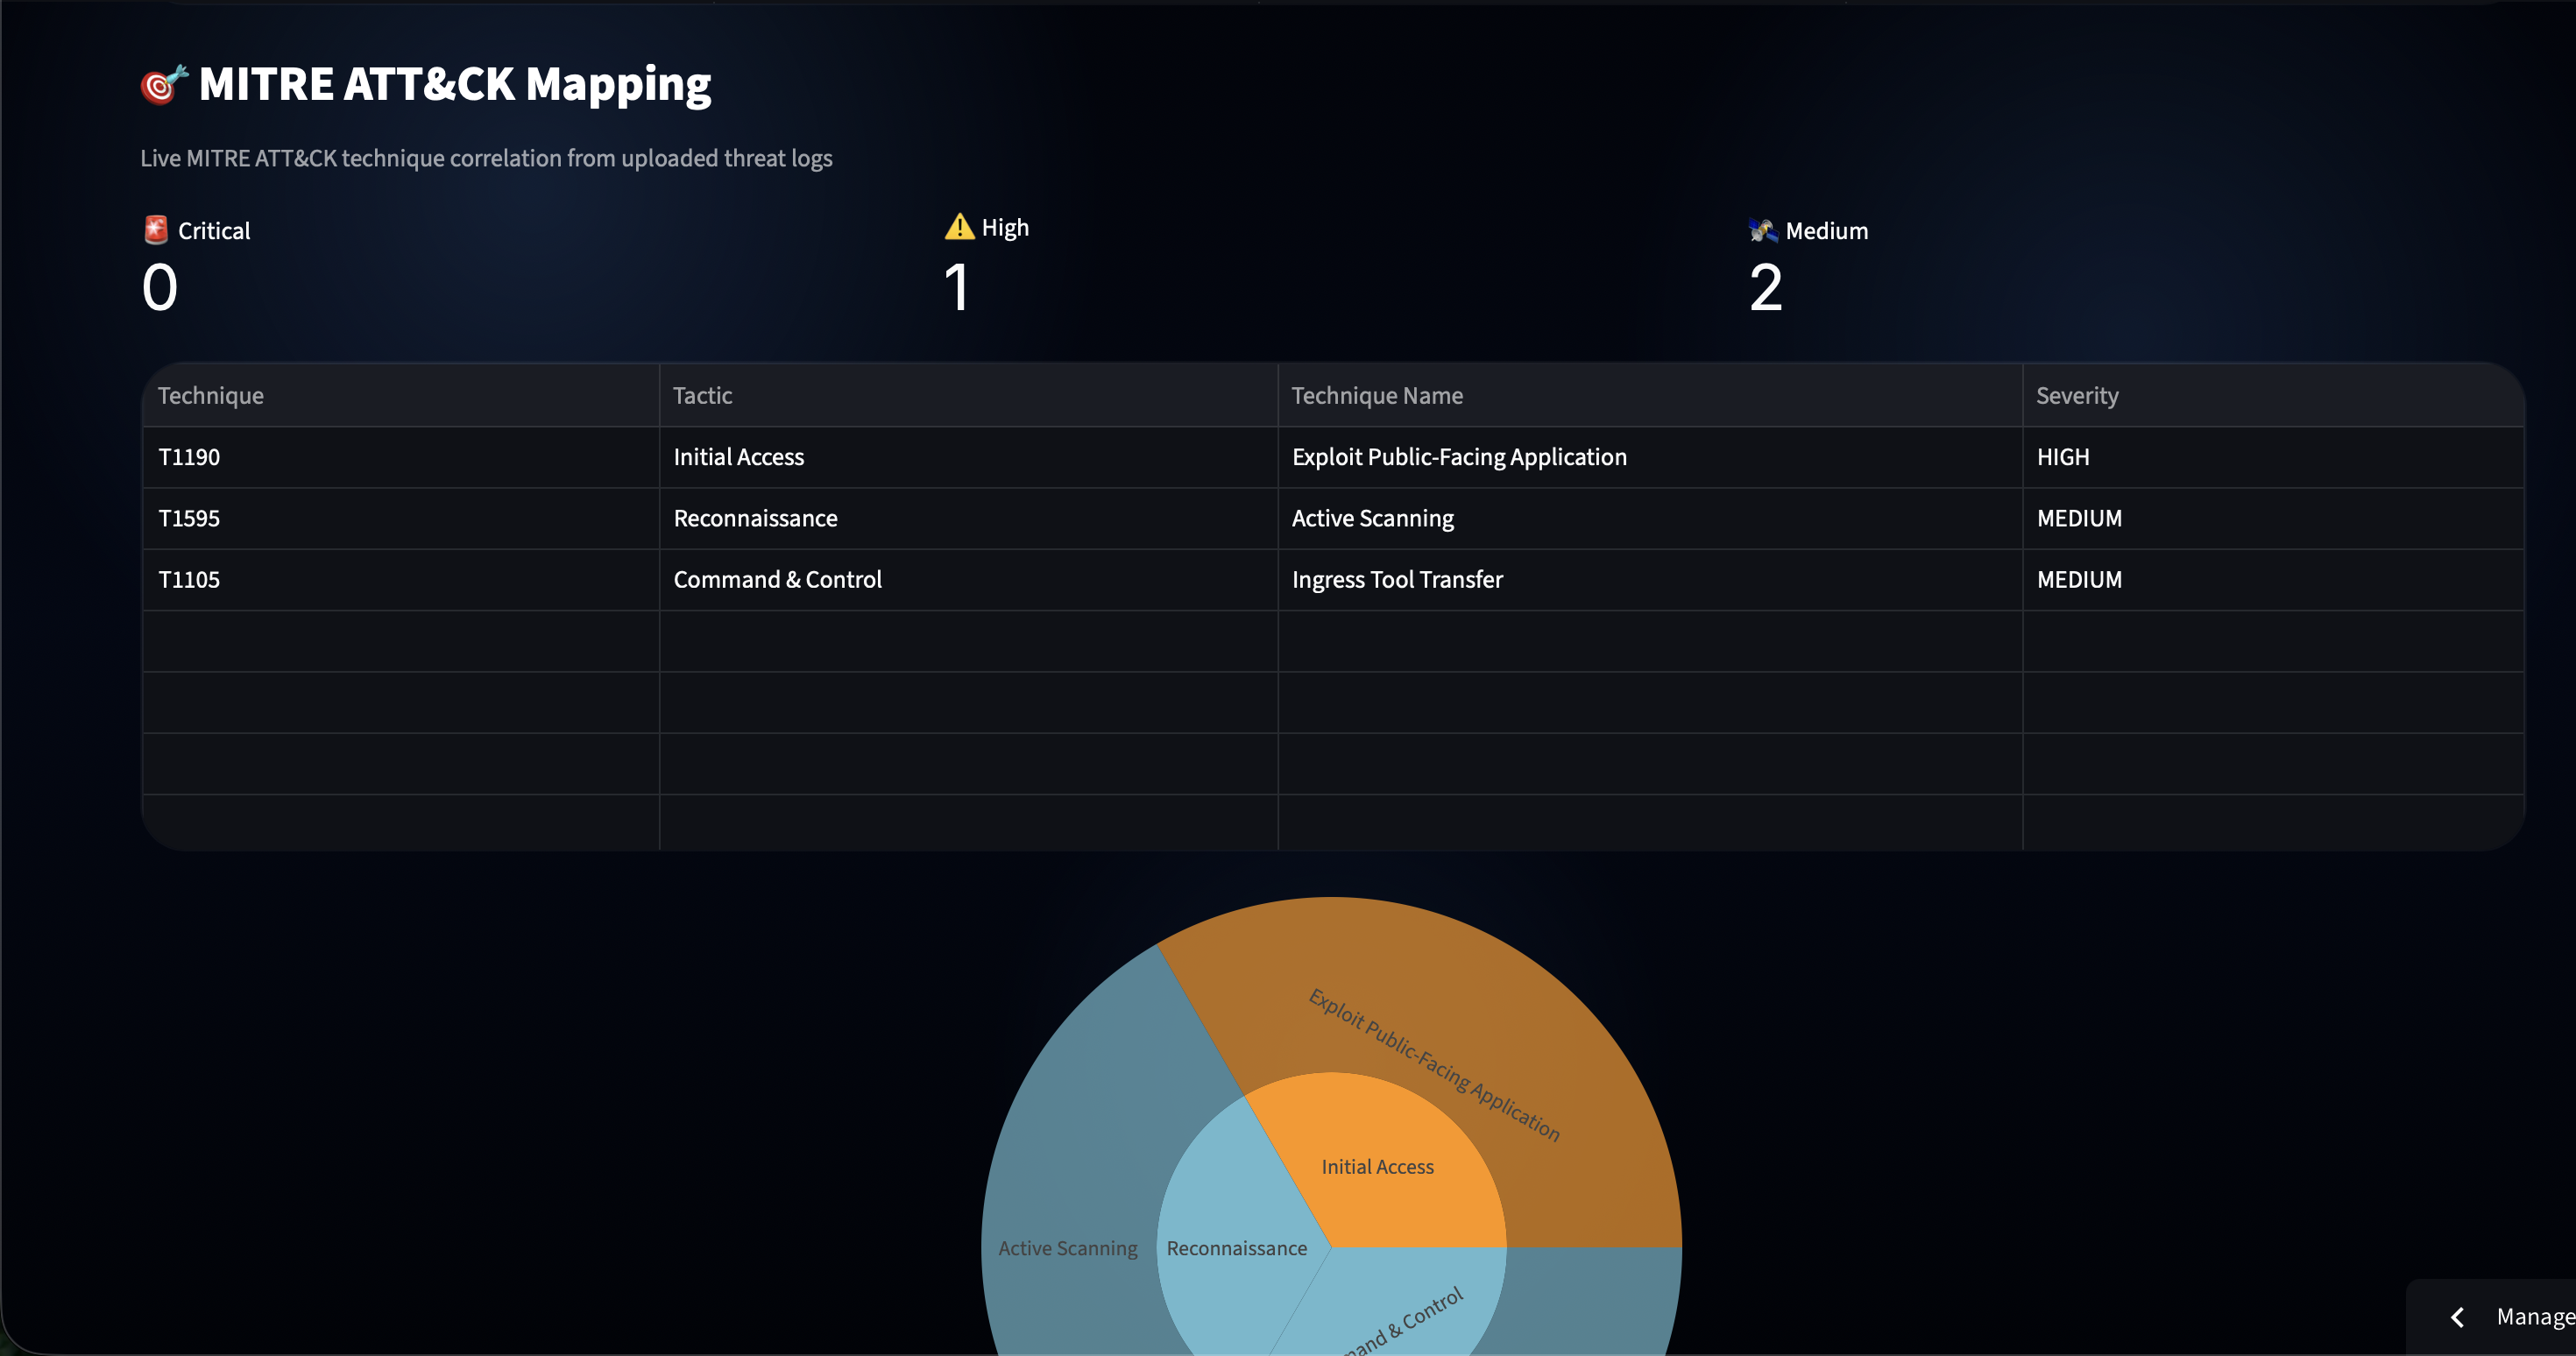Click the High count value 1
This screenshot has height=1356, width=2576.
coord(957,288)
